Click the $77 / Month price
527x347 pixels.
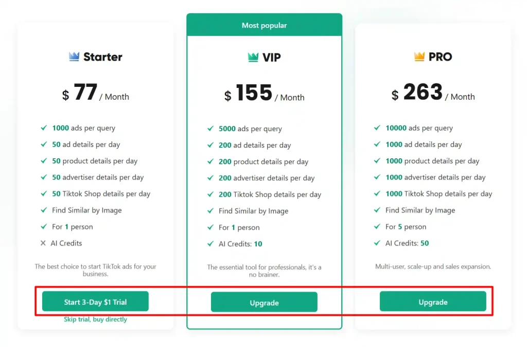95,93
